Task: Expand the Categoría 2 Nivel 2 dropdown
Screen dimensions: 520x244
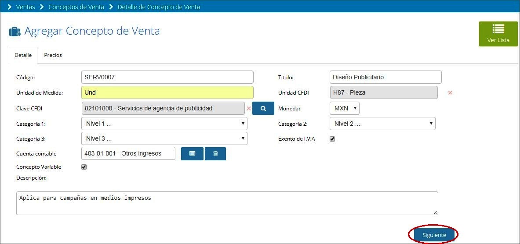Action: point(382,124)
